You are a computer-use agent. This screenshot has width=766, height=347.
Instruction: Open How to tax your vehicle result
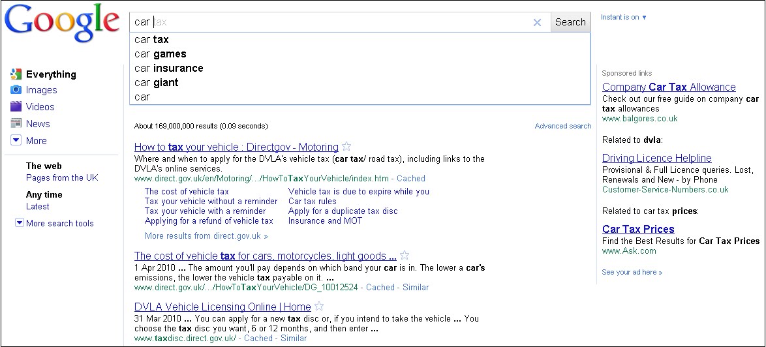click(236, 147)
